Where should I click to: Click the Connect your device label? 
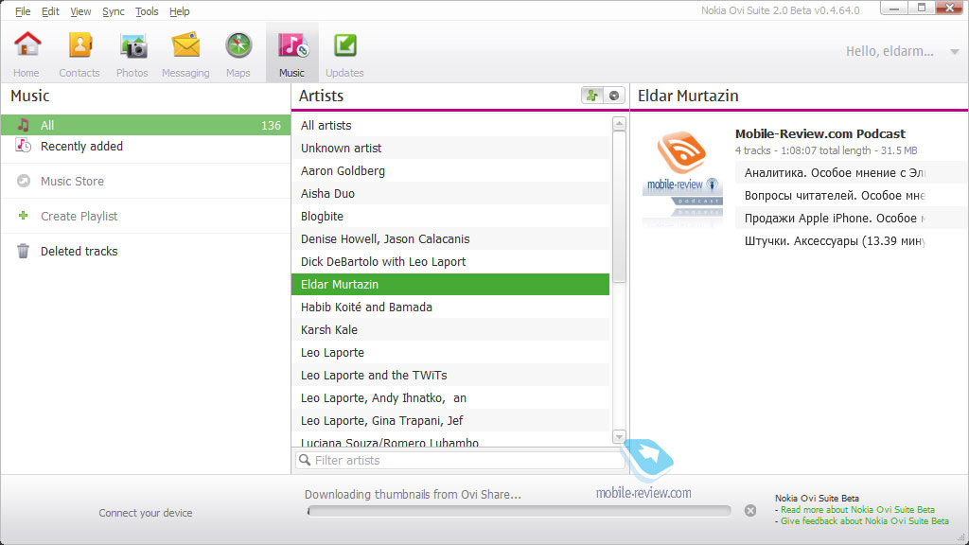(145, 513)
